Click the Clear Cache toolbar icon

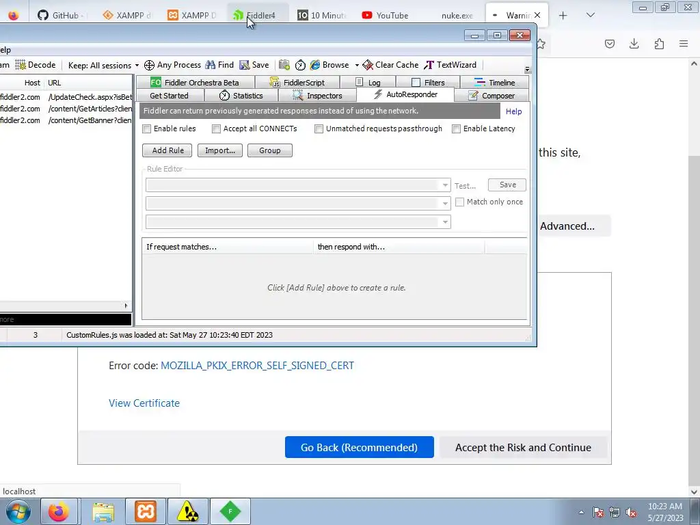point(368,65)
